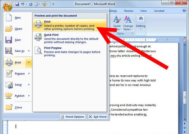Switch to the Review ribbon tab

coord(129,11)
